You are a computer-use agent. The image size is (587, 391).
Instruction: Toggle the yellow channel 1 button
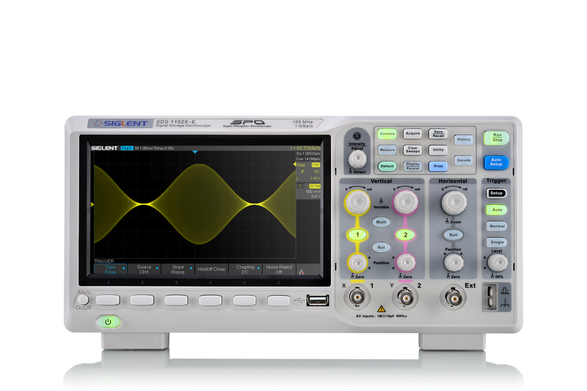(x=357, y=235)
